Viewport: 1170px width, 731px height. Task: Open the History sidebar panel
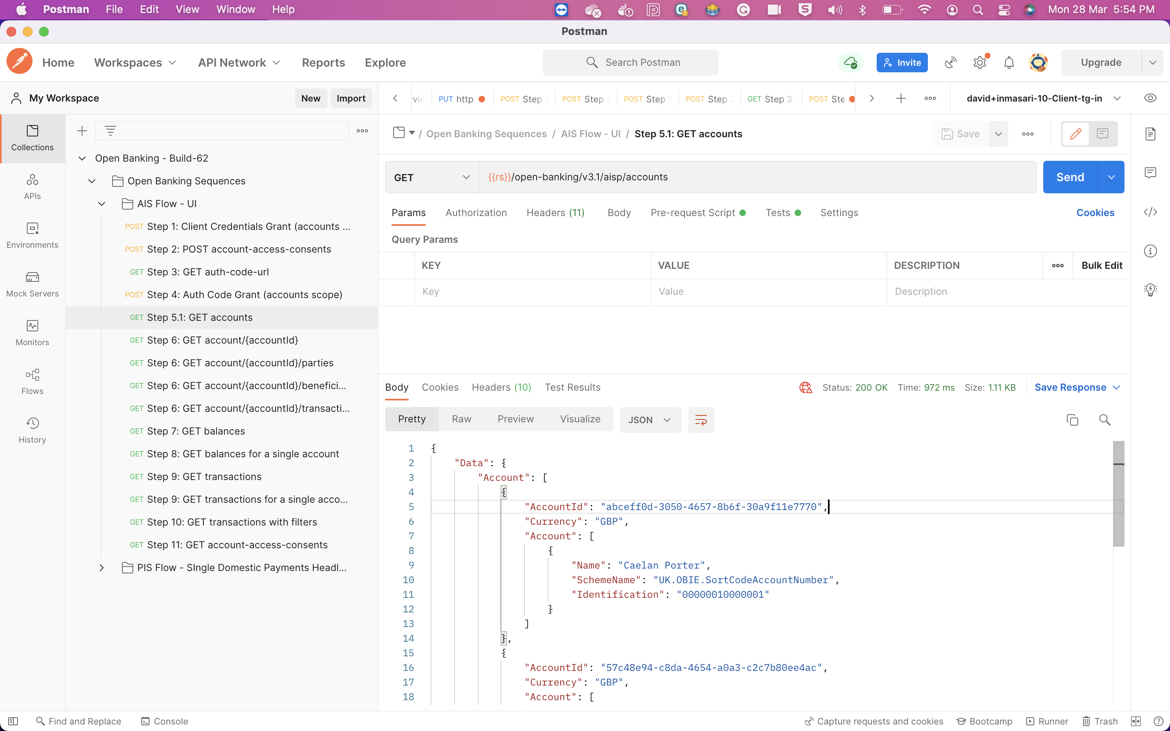pos(32,430)
